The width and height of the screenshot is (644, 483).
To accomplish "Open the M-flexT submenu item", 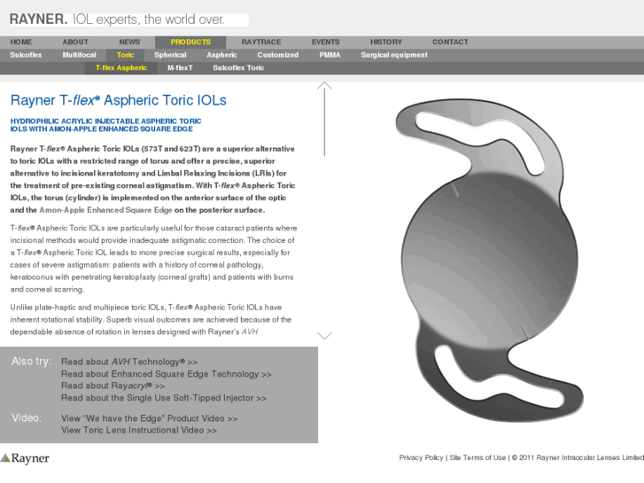I will [x=180, y=68].
